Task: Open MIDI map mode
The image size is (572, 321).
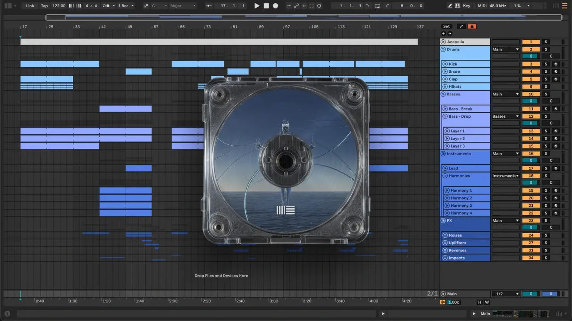Action: [482, 6]
